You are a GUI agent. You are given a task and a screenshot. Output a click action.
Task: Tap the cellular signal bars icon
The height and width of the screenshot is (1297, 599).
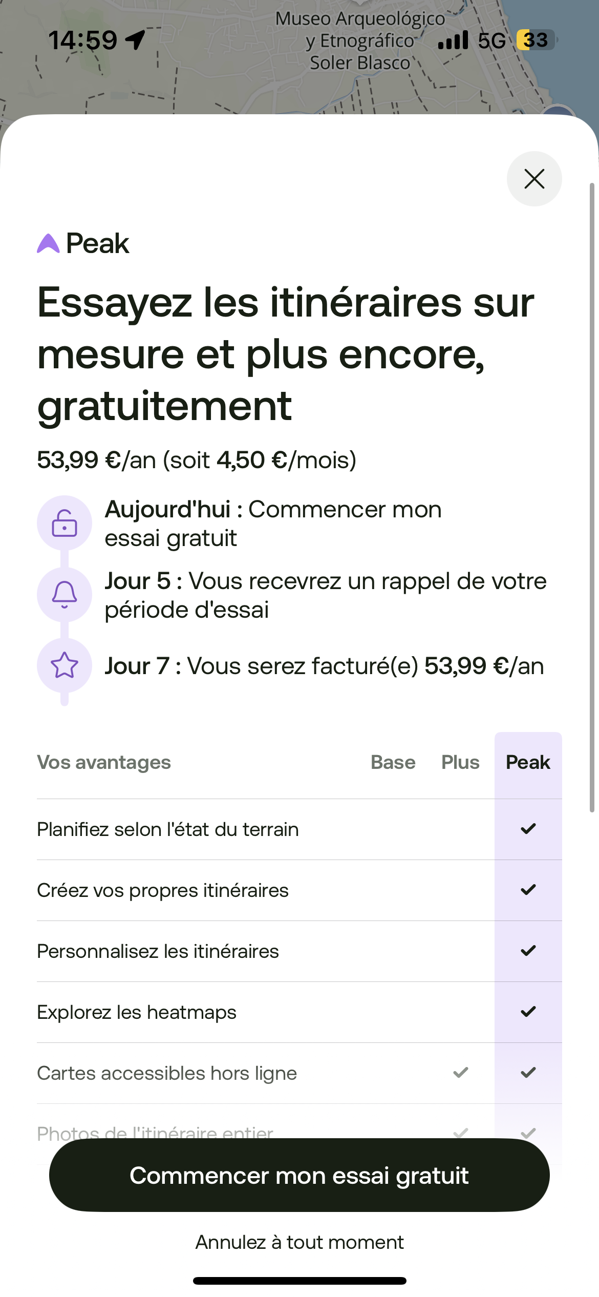[453, 40]
